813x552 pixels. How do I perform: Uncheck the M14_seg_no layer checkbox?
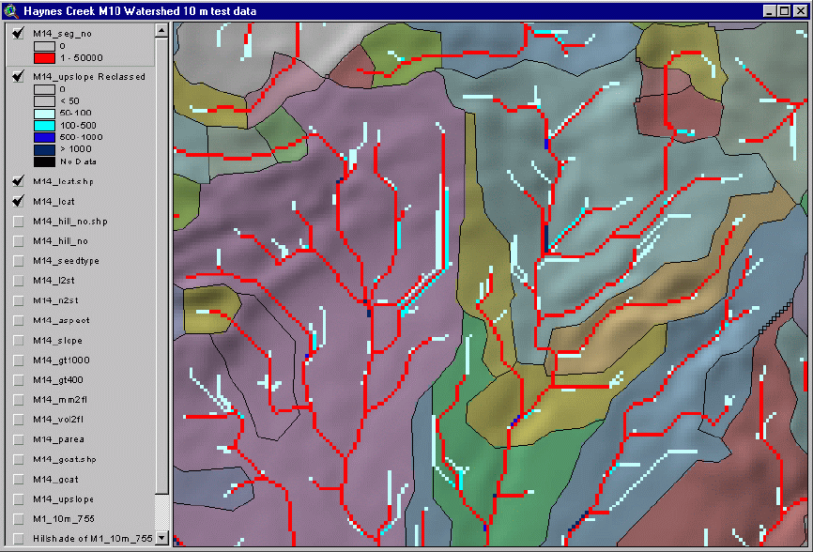point(19,33)
